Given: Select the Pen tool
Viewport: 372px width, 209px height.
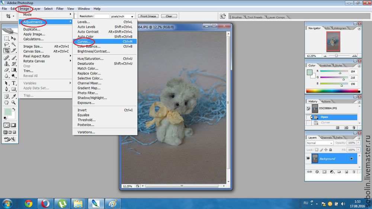Looking at the screenshot, I should [x=6, y=89].
